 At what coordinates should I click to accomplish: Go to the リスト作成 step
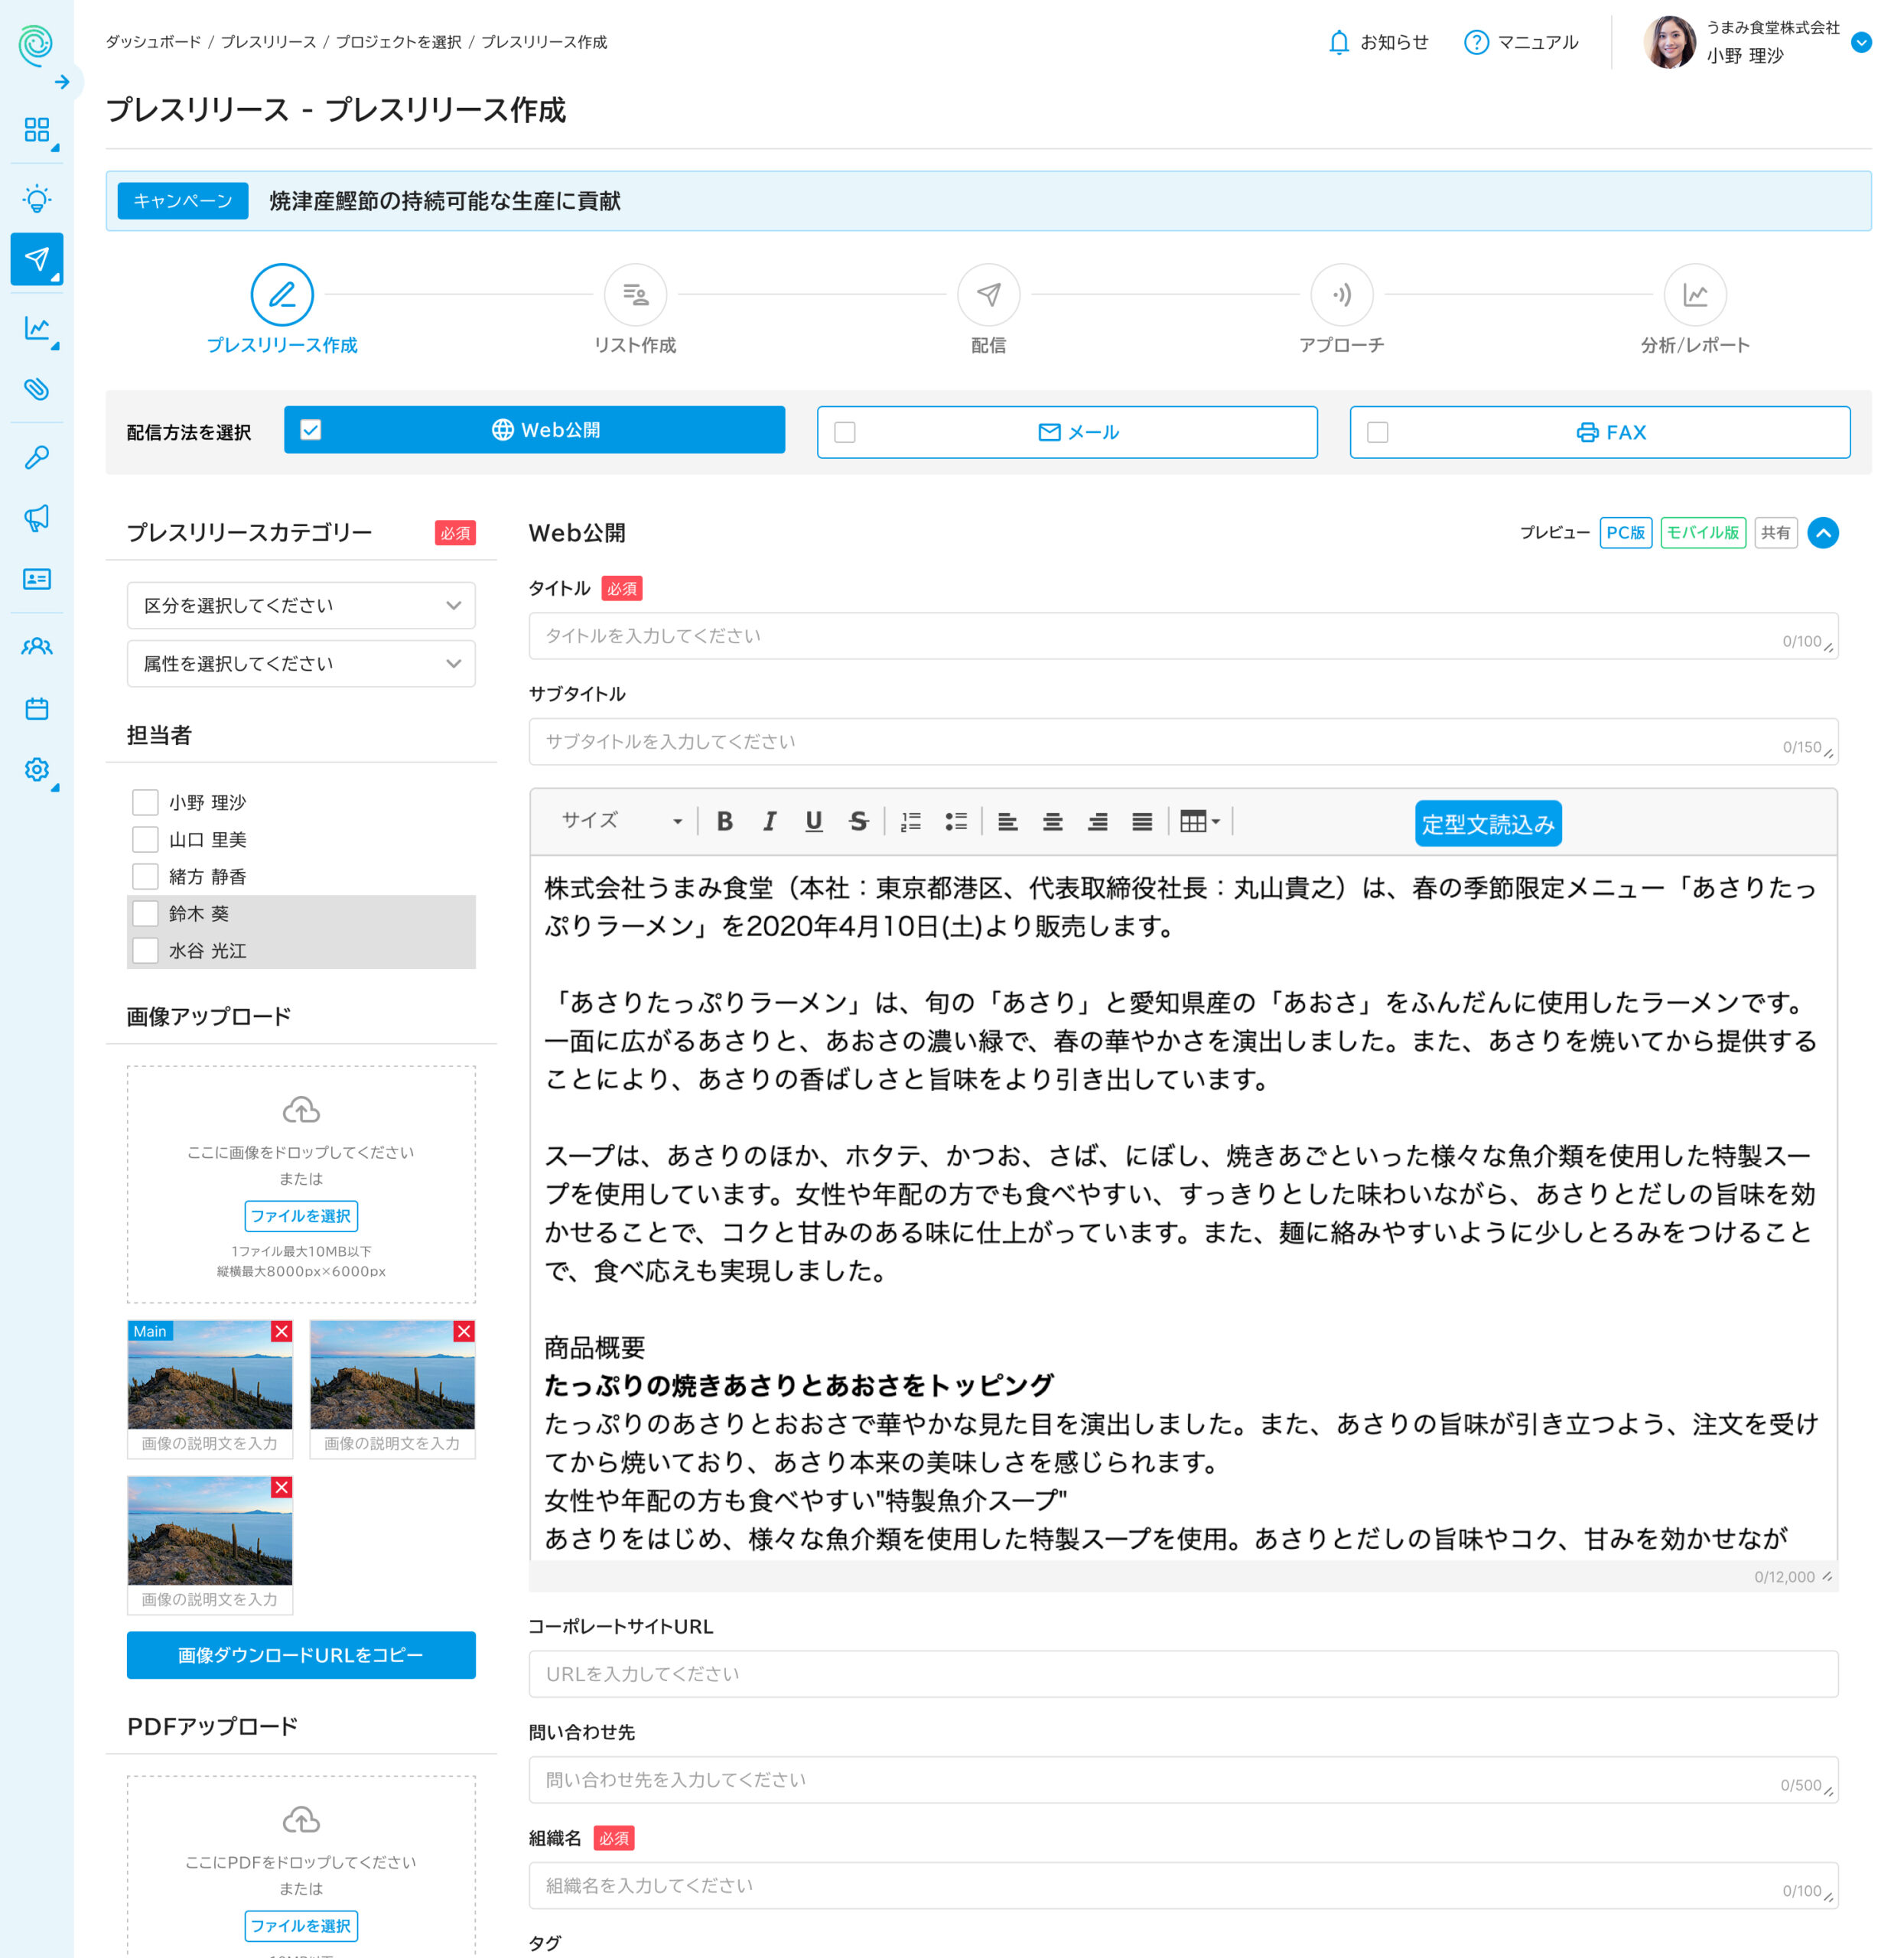[635, 295]
